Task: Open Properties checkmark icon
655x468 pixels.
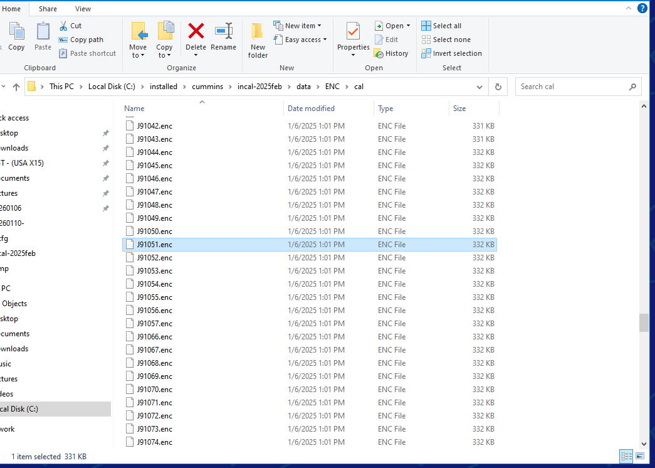Action: click(x=353, y=31)
